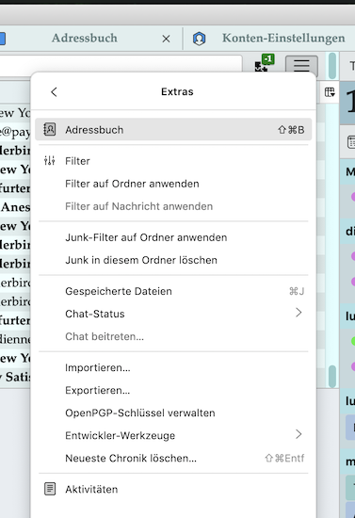Click the Entwickler-Werkzeuge chevron arrow
Image resolution: width=355 pixels, height=518 pixels.
click(299, 434)
